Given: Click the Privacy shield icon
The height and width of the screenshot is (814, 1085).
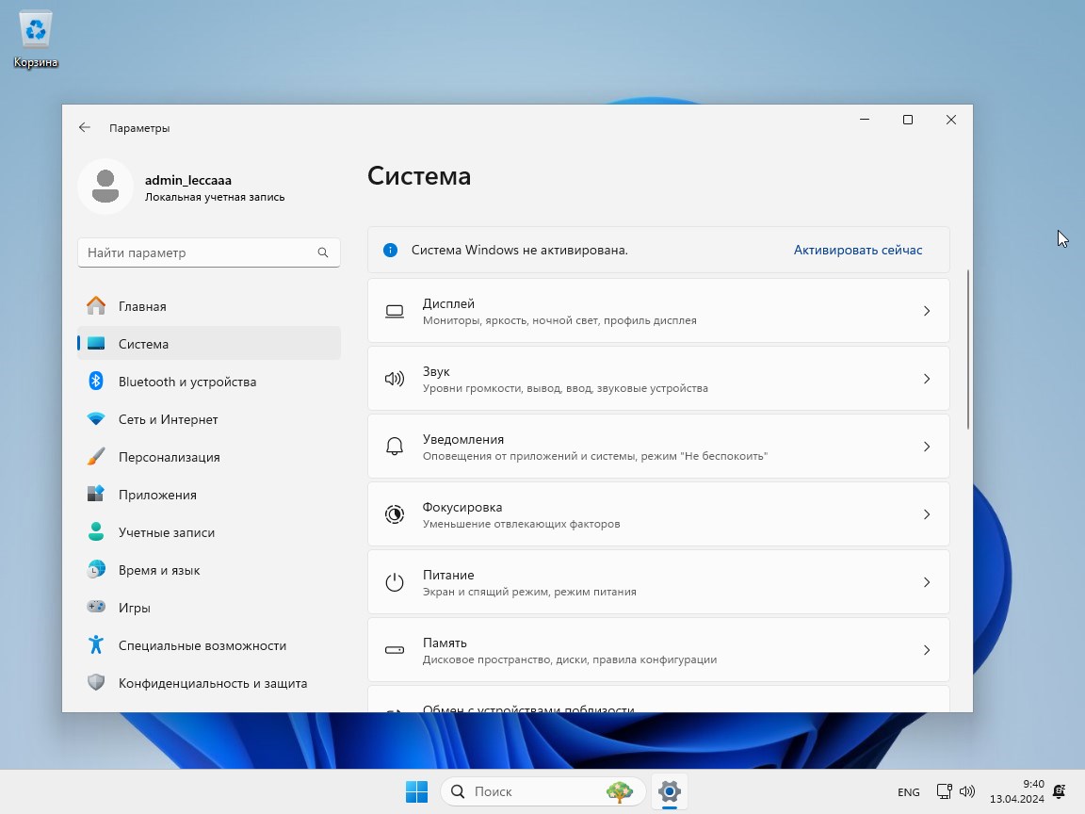Looking at the screenshot, I should click(96, 682).
